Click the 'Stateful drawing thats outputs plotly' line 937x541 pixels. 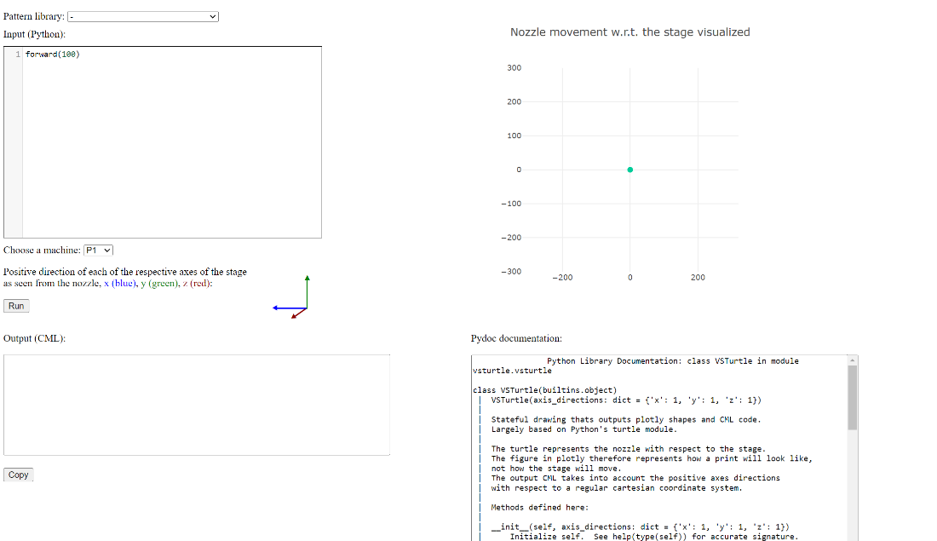(626, 420)
